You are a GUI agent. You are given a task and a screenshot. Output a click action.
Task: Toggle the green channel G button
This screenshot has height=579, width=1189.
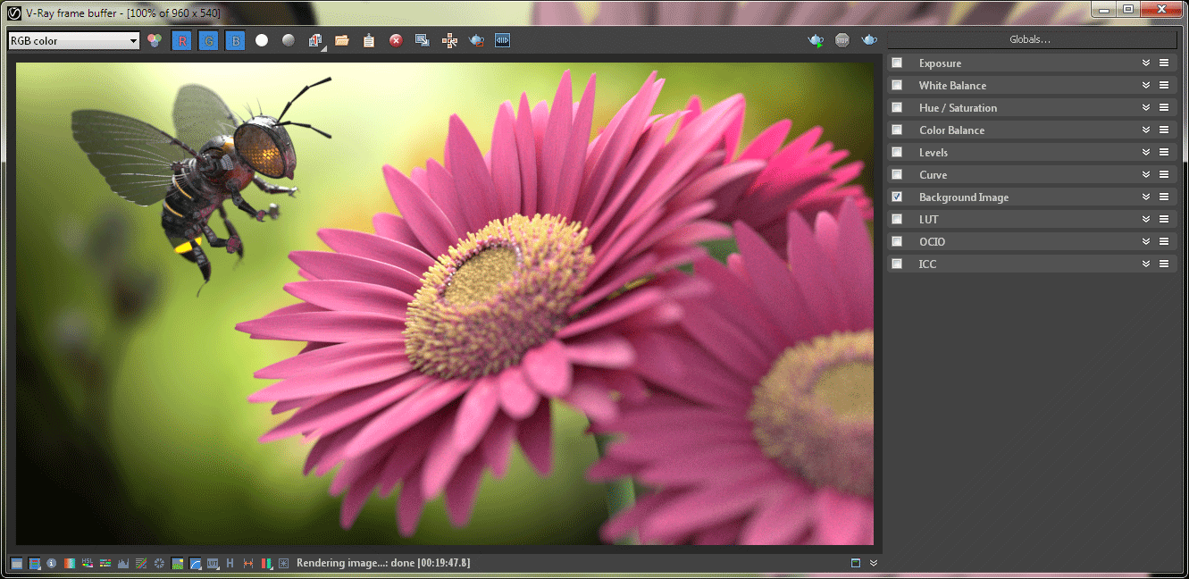pos(208,40)
